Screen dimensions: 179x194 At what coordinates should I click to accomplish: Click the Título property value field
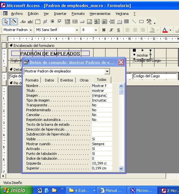click(102, 91)
